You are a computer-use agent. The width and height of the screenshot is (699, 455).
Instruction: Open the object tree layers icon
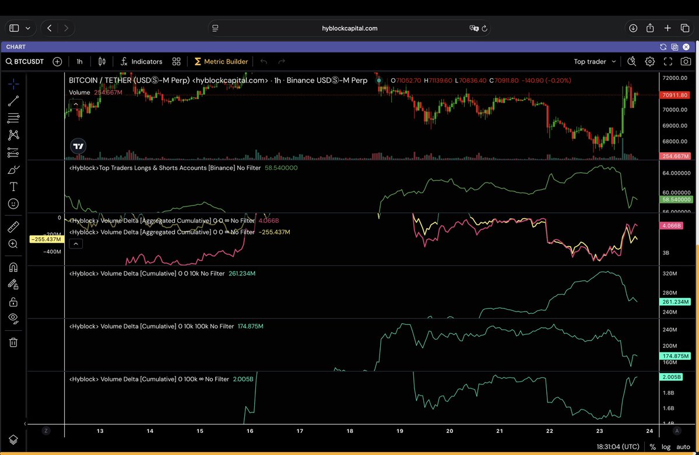13,440
